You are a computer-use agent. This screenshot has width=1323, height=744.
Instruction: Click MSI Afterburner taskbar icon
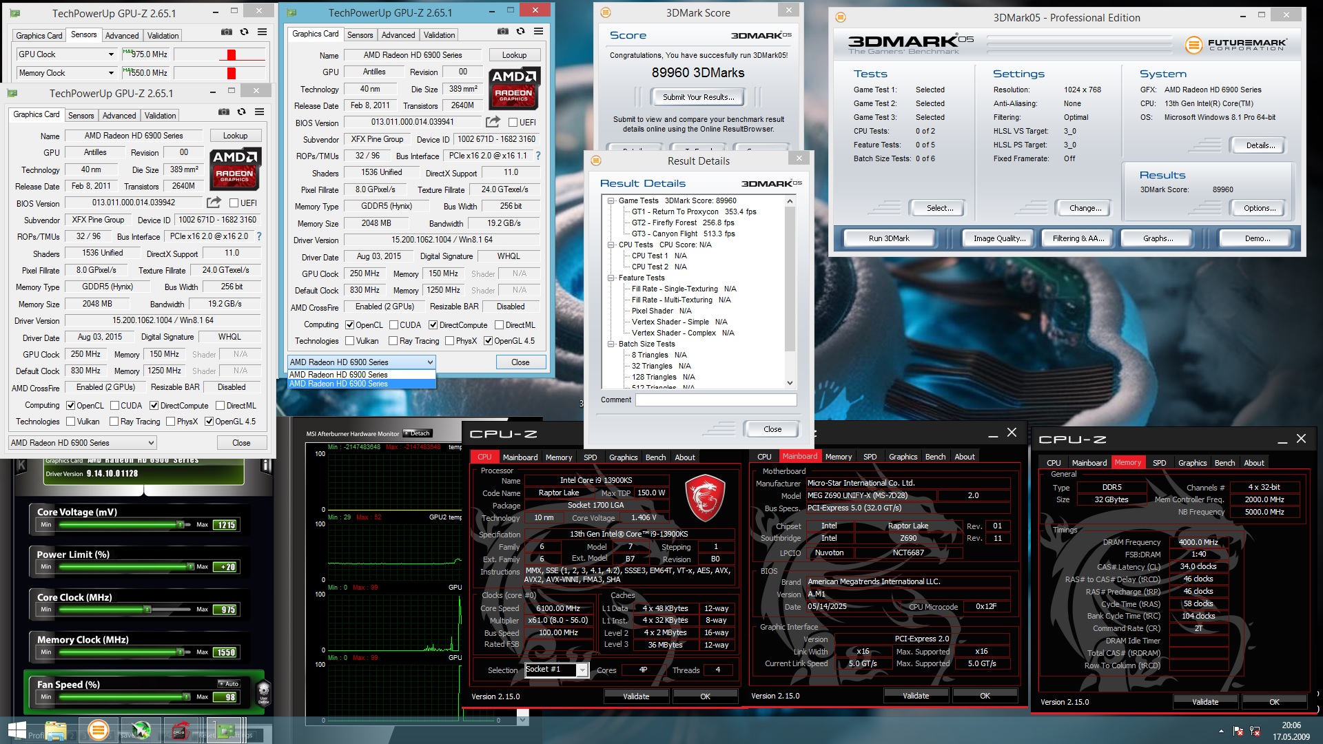pos(141,730)
